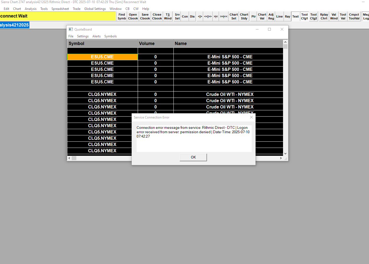Image resolution: width=369 pixels, height=264 pixels.
Task: Open the Global Settings menu
Action: pos(95,9)
